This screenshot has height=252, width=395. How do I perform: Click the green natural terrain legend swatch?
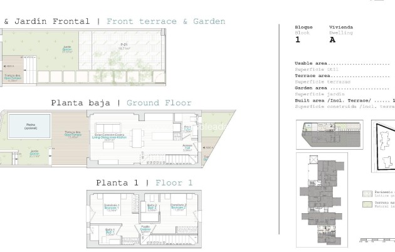[x=367, y=204]
